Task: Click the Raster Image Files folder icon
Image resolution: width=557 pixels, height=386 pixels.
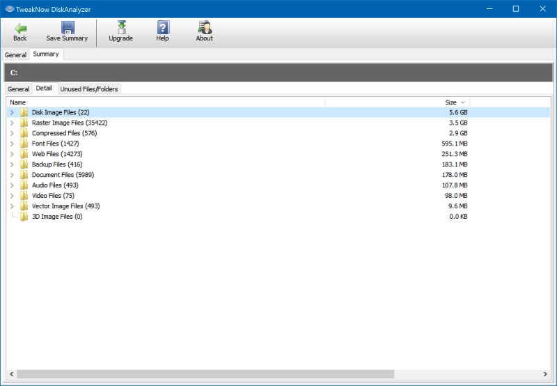Action: [x=24, y=123]
